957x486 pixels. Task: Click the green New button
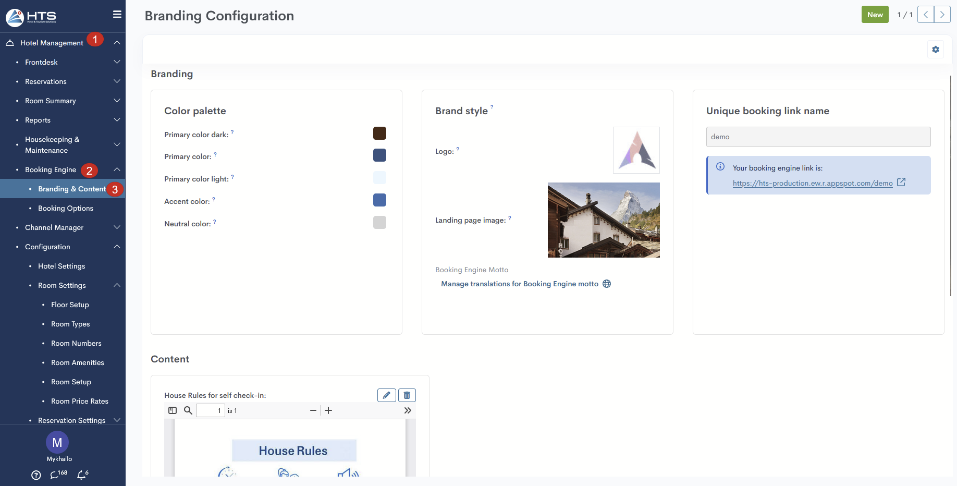click(x=875, y=15)
